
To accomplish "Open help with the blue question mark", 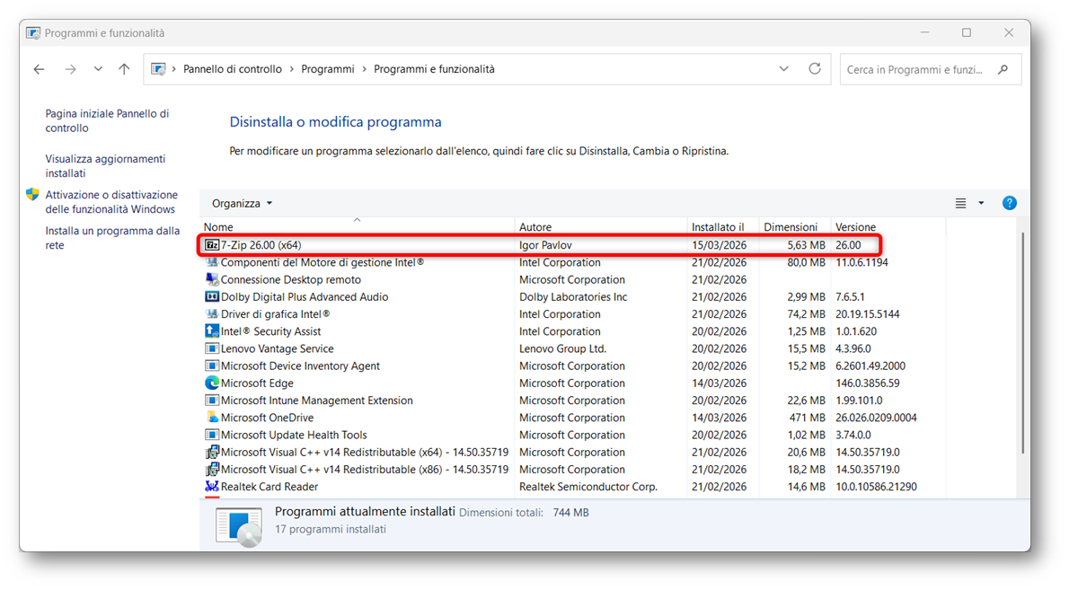I will (x=1009, y=203).
